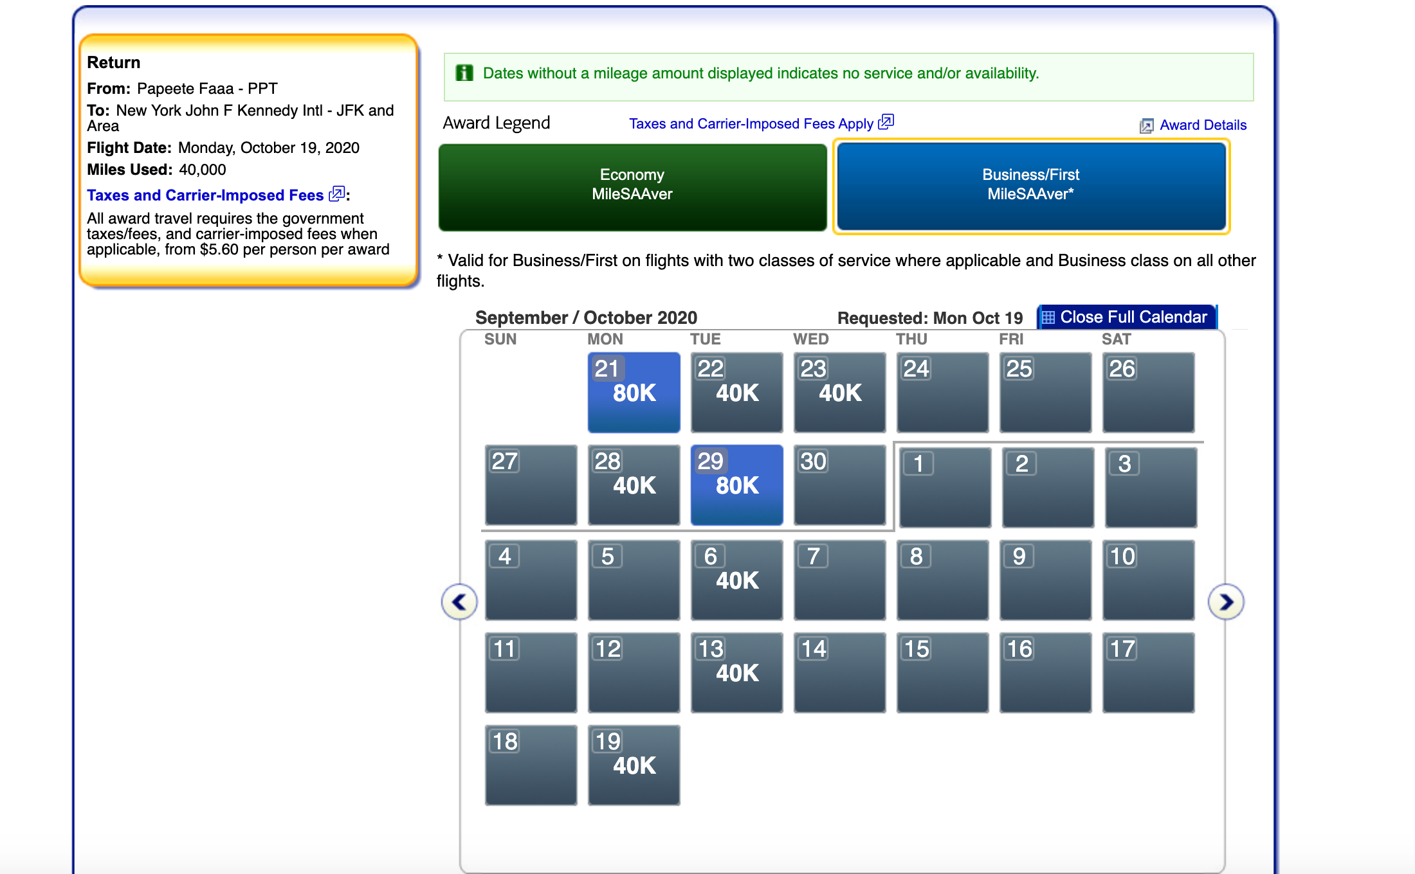Open the Award Details link

1203,125
